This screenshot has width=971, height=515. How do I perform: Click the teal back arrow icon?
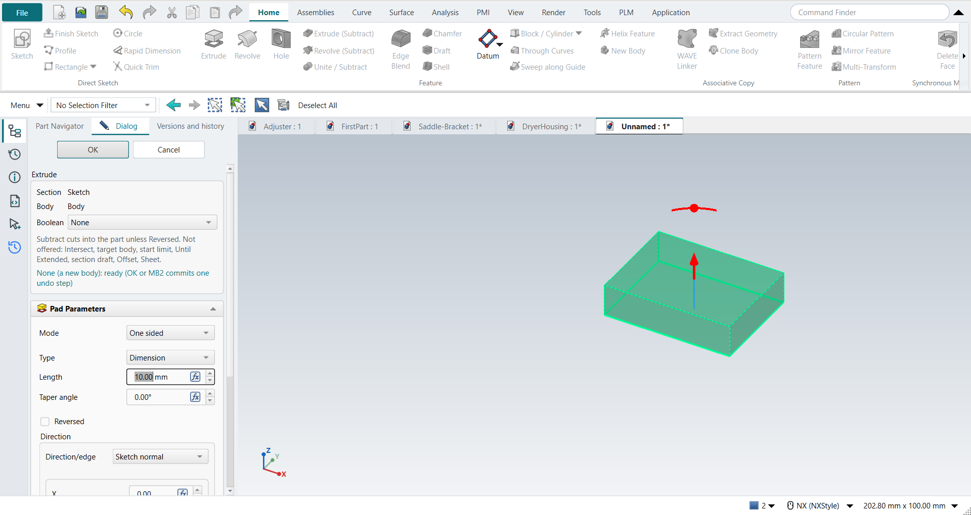[173, 105]
